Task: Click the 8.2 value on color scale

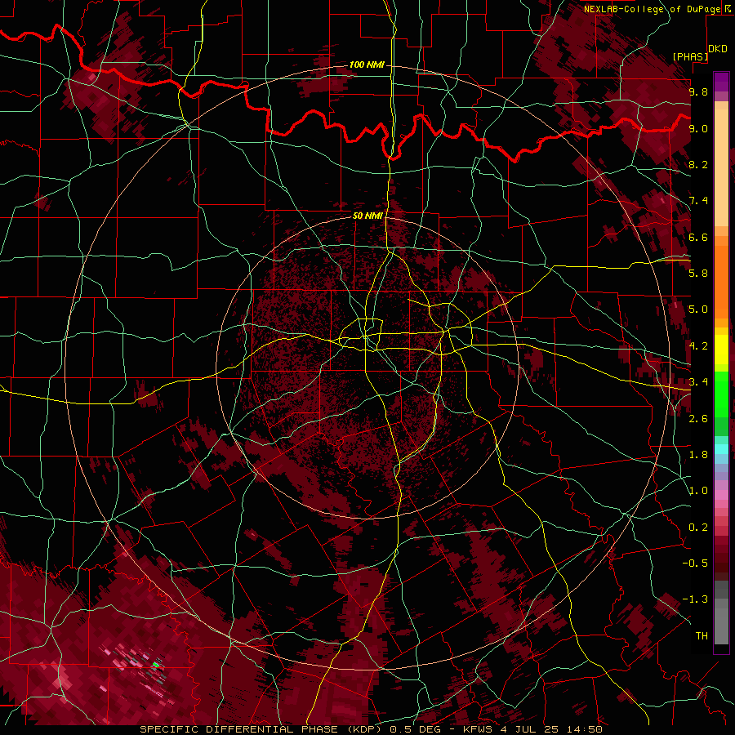Action: tap(698, 164)
